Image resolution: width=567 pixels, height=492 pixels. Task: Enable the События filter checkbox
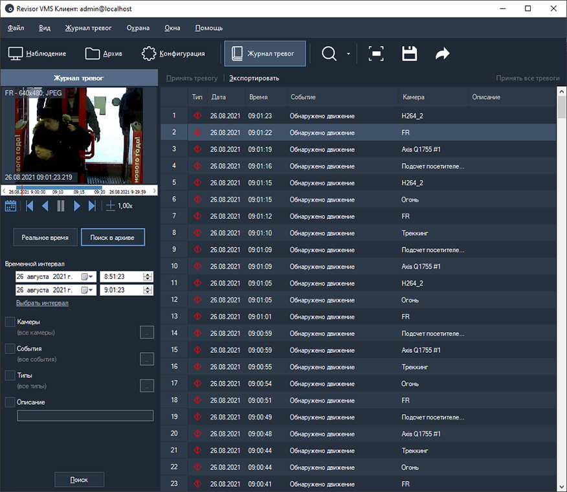coord(9,347)
